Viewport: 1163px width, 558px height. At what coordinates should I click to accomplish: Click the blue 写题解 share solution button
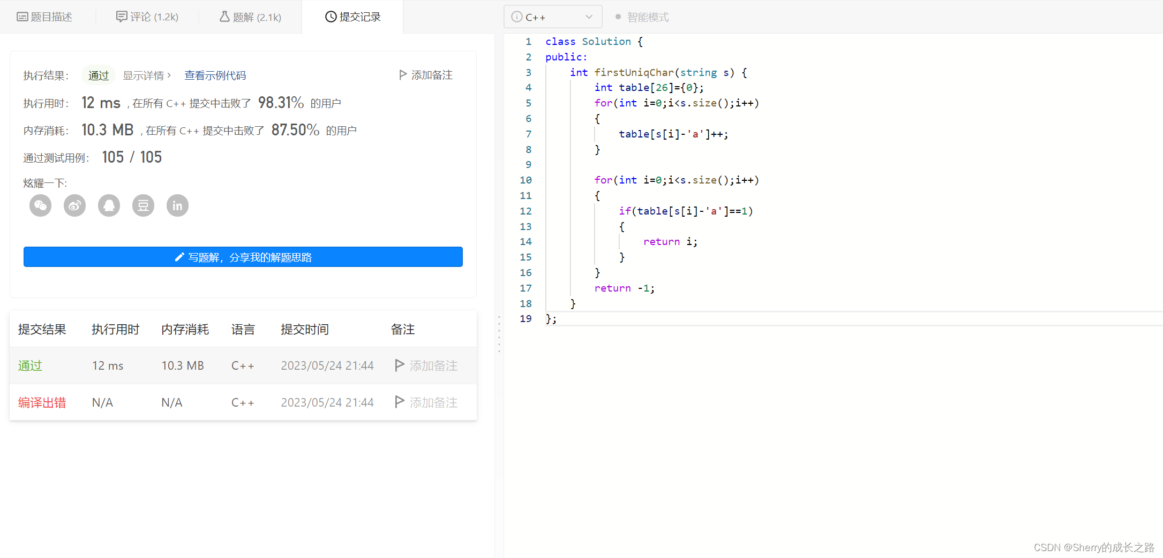(x=243, y=257)
